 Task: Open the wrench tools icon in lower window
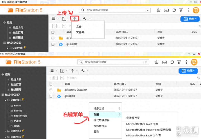point(83,71)
